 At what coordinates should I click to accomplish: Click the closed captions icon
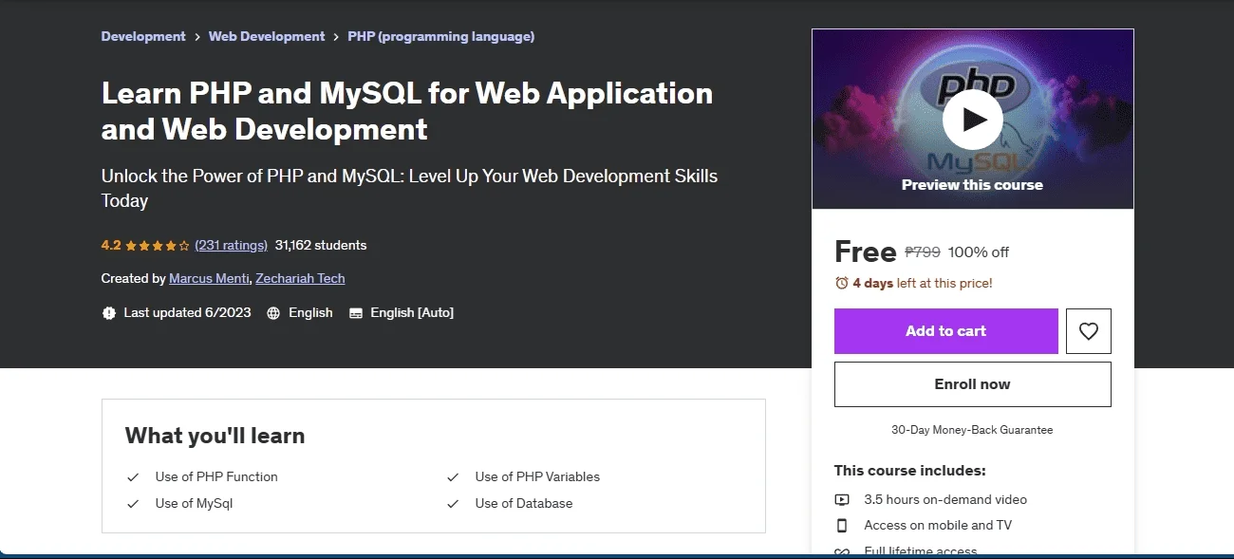coord(356,312)
